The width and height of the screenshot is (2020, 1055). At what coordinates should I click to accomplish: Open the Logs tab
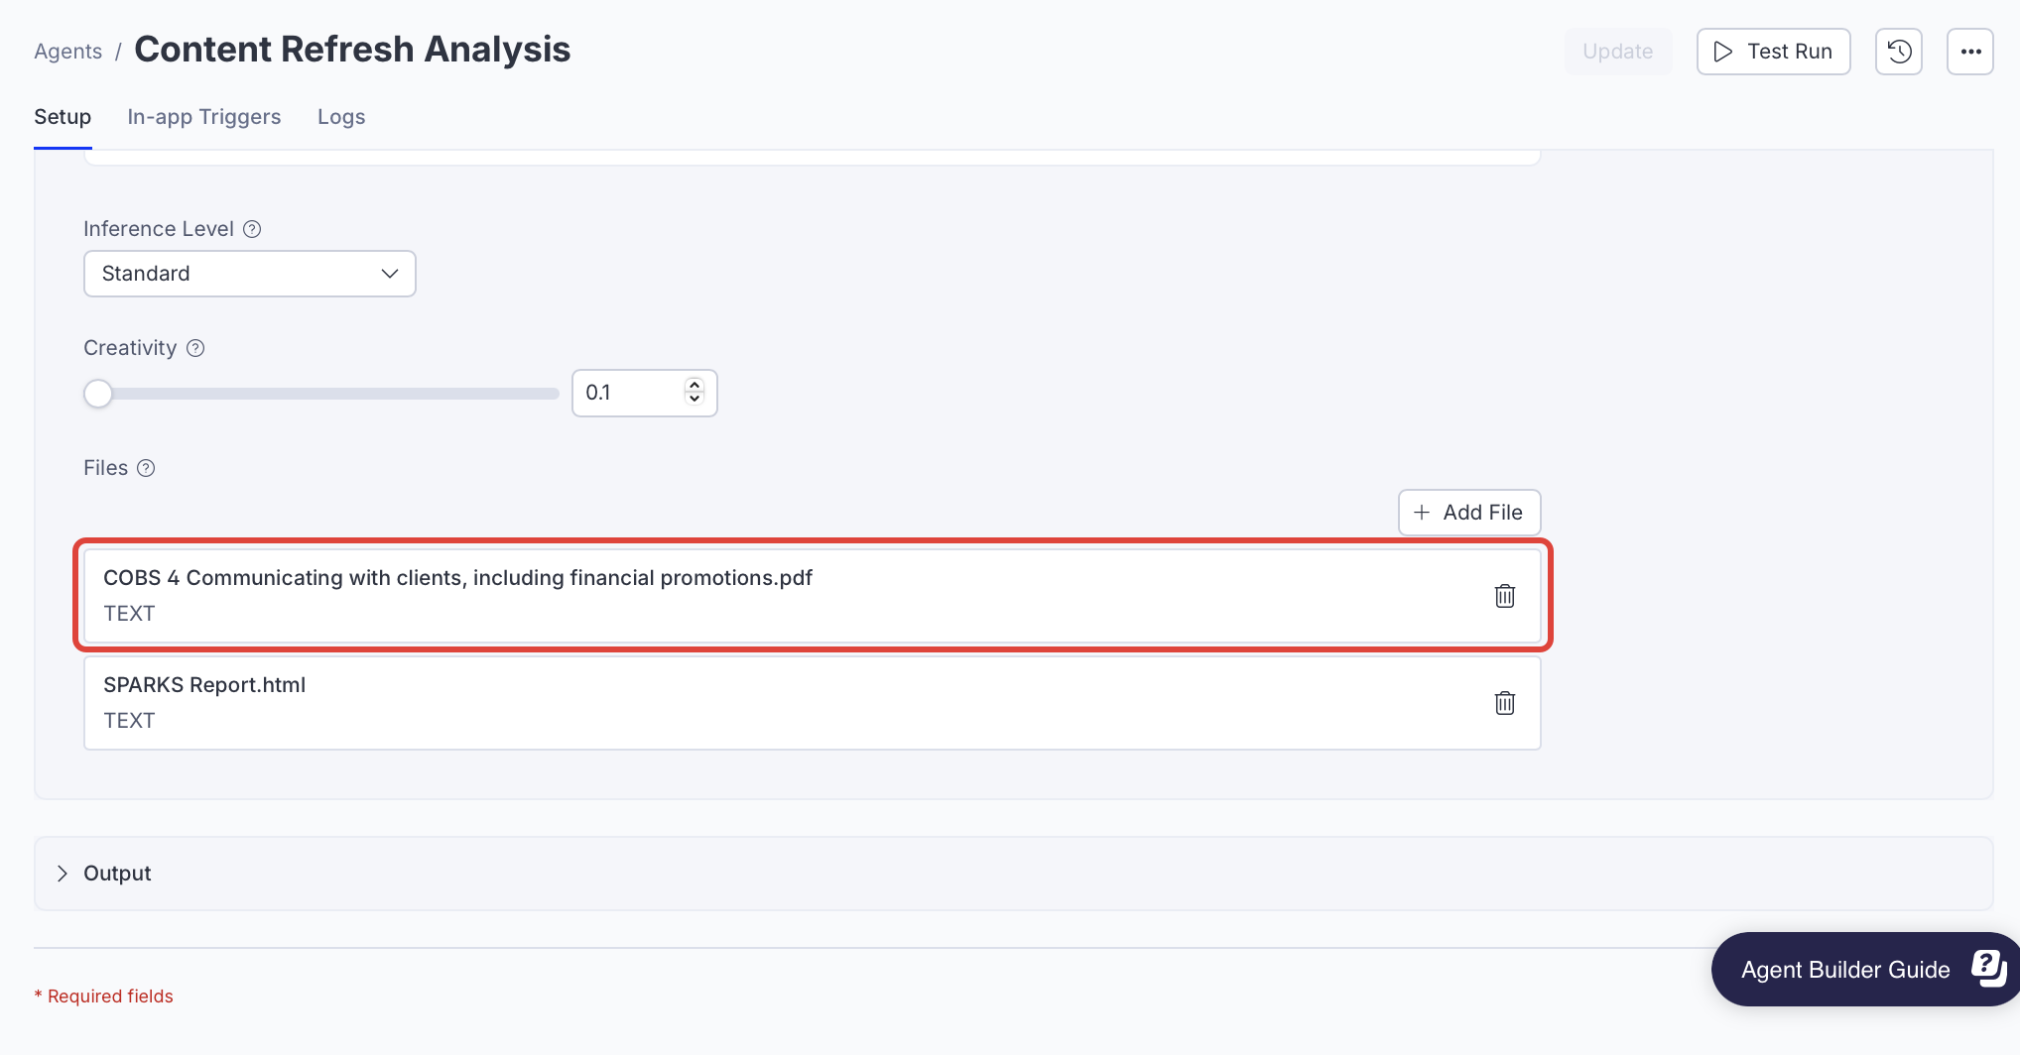pos(340,117)
